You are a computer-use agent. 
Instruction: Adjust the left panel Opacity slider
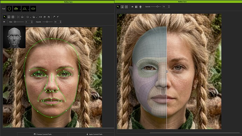point(47,22)
